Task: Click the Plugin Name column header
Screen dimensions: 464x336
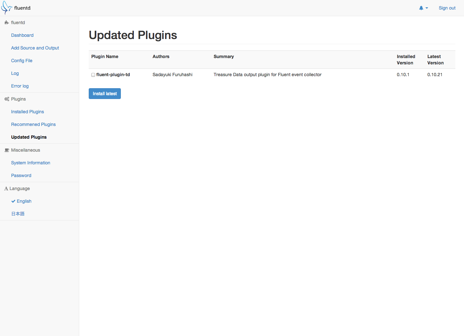Action: 105,56
